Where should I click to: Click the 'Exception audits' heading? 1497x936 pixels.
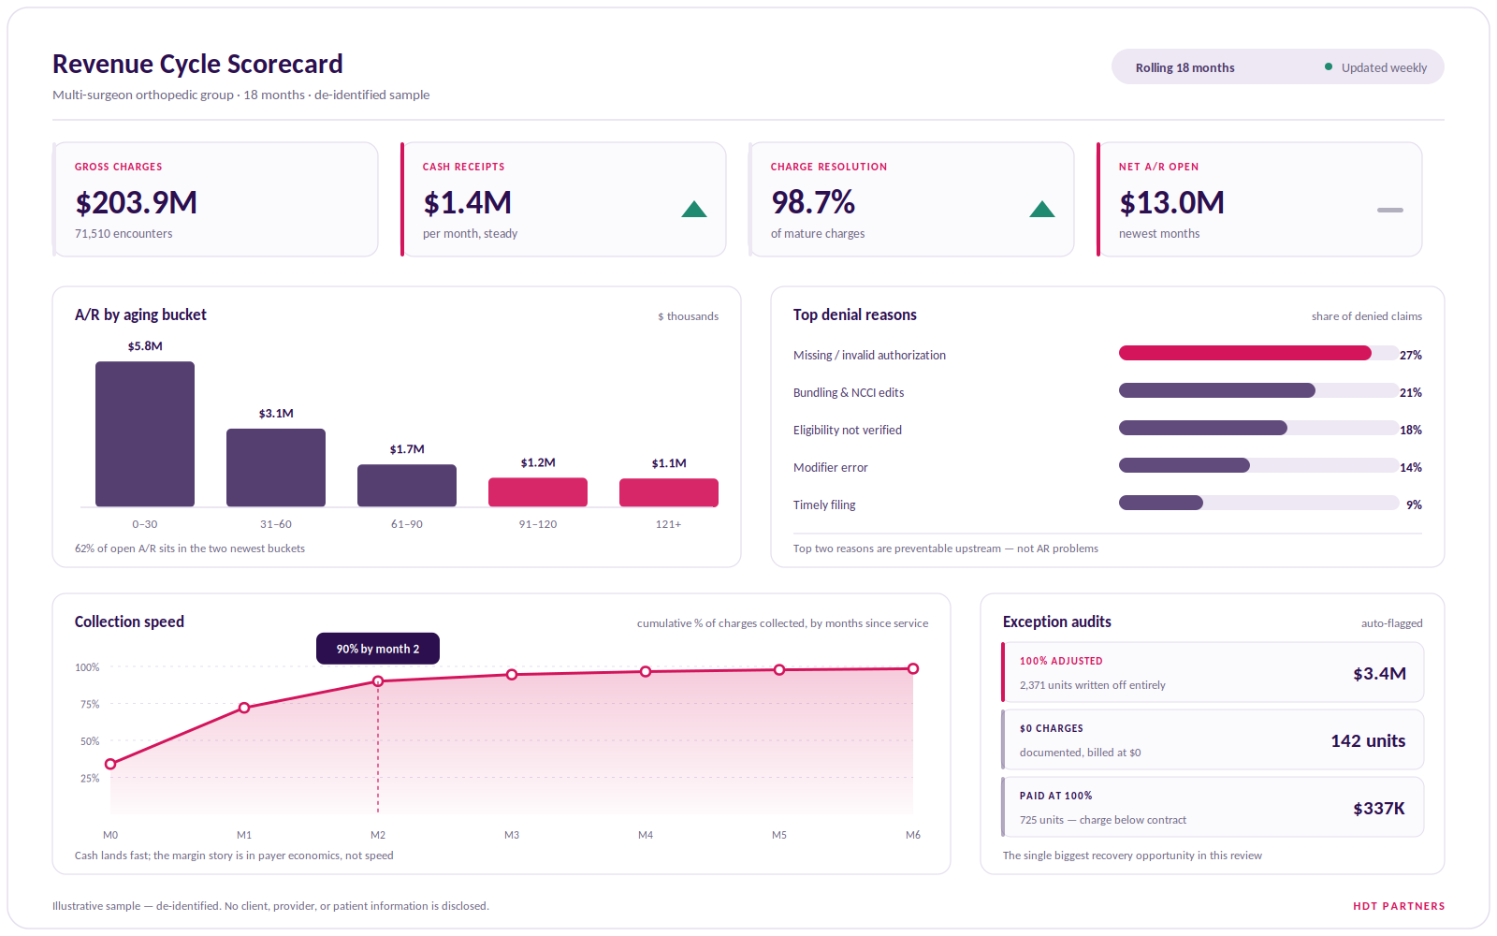[1057, 622]
